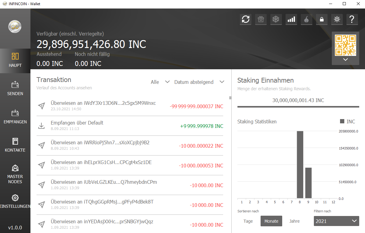Open the 2021 year filter dropdown
This screenshot has width=365, height=233.
(x=336, y=221)
